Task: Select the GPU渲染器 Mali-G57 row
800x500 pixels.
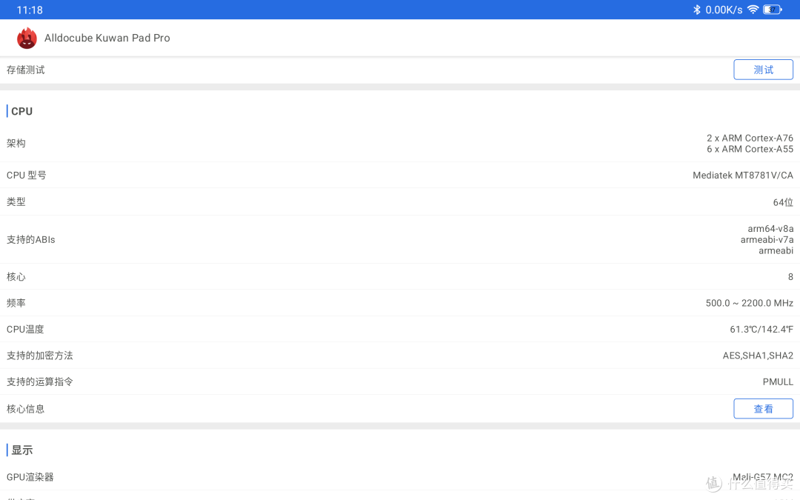Action: pyautogui.click(x=400, y=477)
